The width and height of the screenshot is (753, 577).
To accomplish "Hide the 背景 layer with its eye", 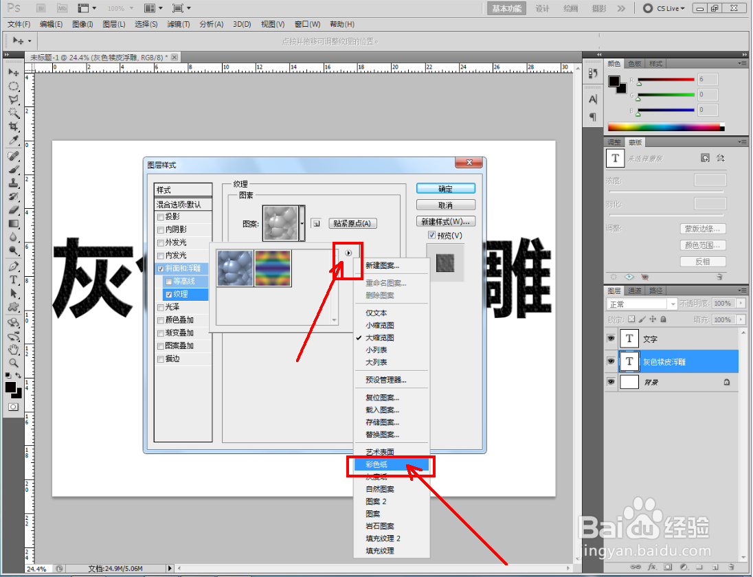I will coord(611,382).
